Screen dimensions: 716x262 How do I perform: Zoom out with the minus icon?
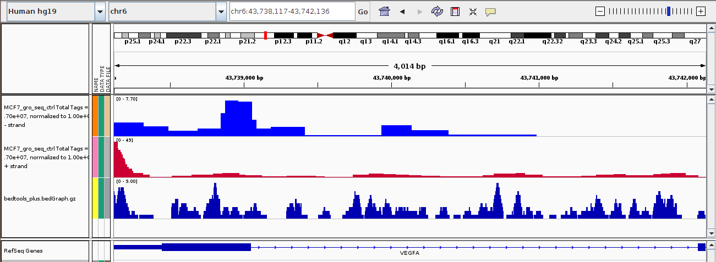pos(600,11)
